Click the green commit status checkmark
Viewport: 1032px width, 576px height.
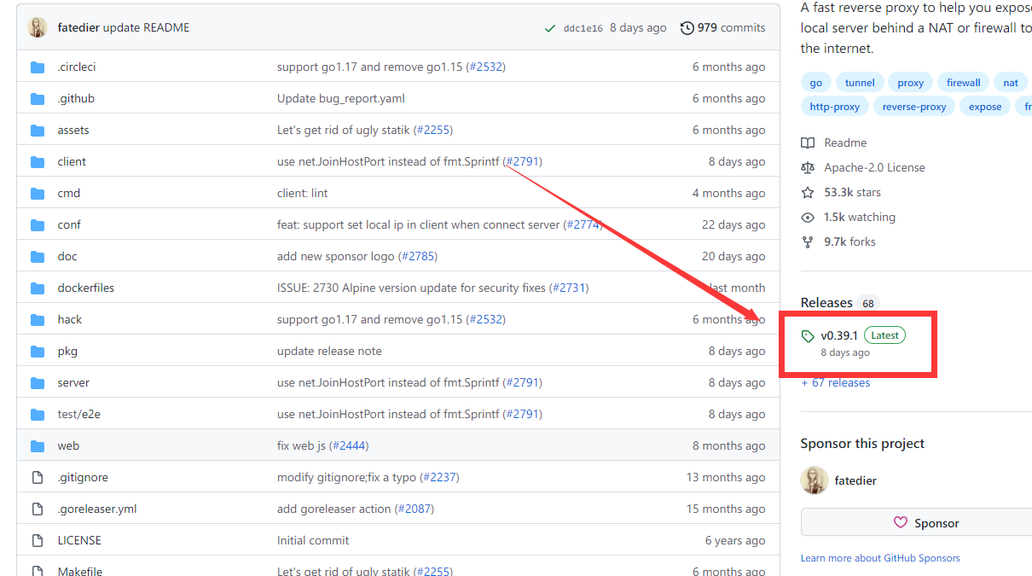(550, 28)
